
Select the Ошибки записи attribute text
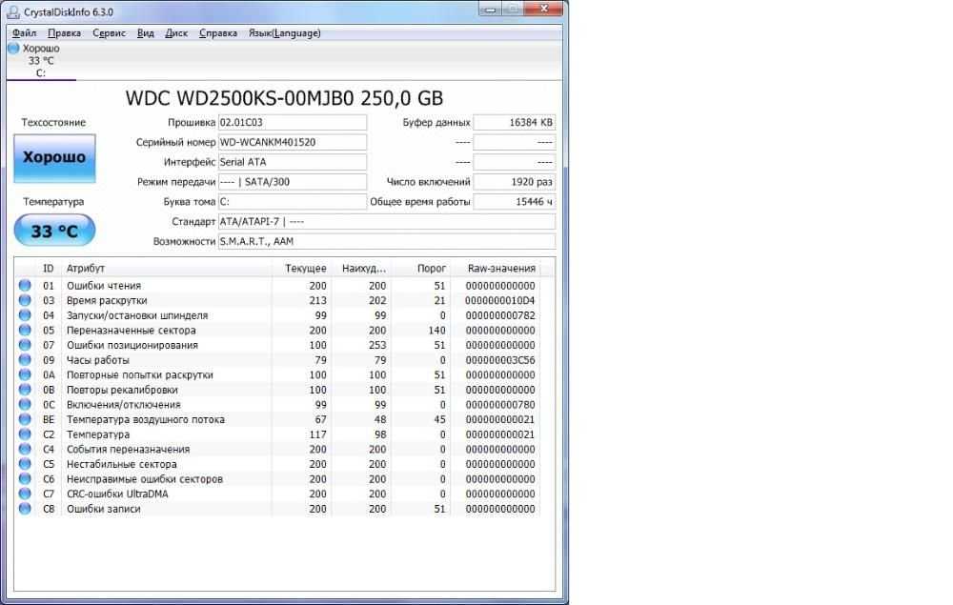(x=103, y=509)
